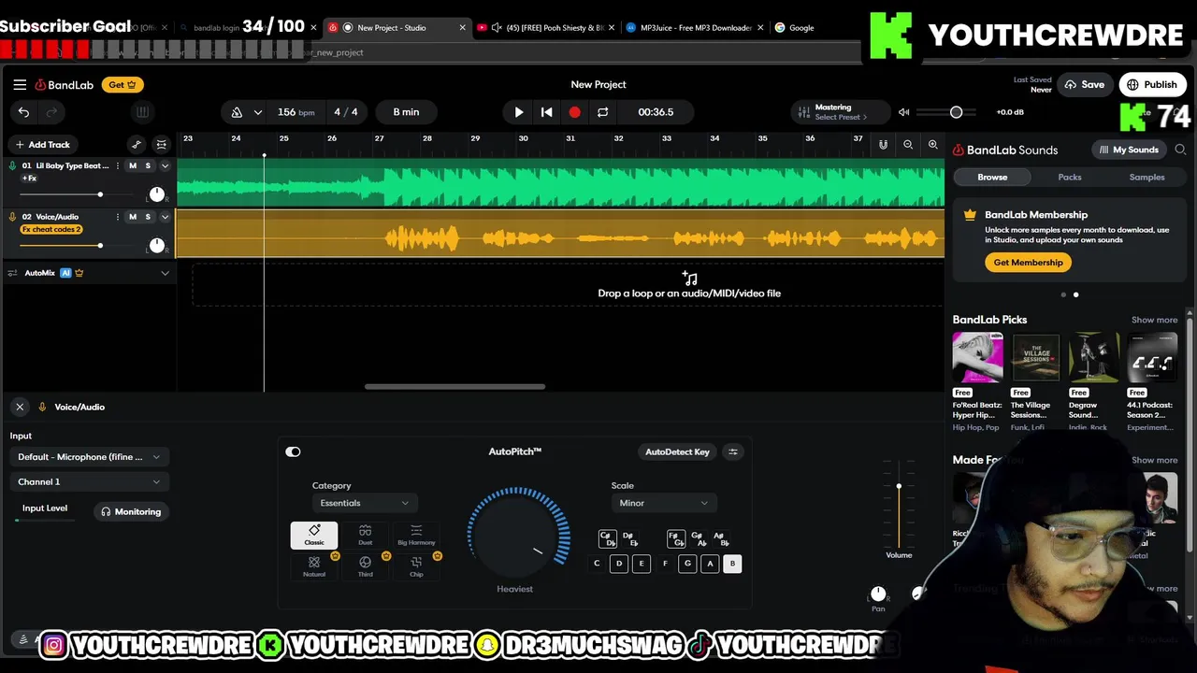Image resolution: width=1197 pixels, height=673 pixels.
Task: Open Fx cheat codes 2 preset
Action: (51, 229)
